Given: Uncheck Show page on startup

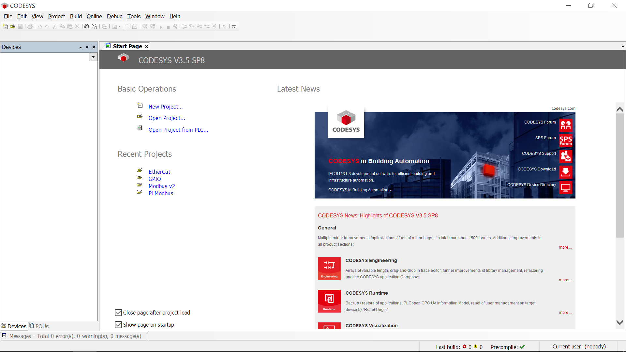Looking at the screenshot, I should click(x=118, y=325).
